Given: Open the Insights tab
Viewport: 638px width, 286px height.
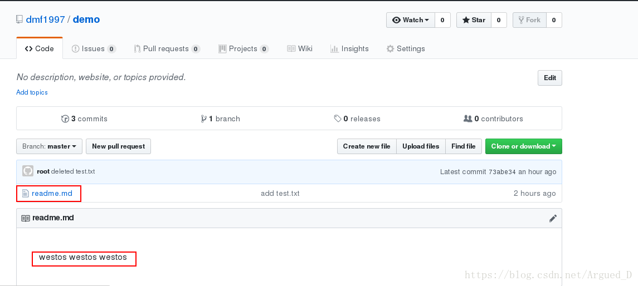Looking at the screenshot, I should [349, 49].
